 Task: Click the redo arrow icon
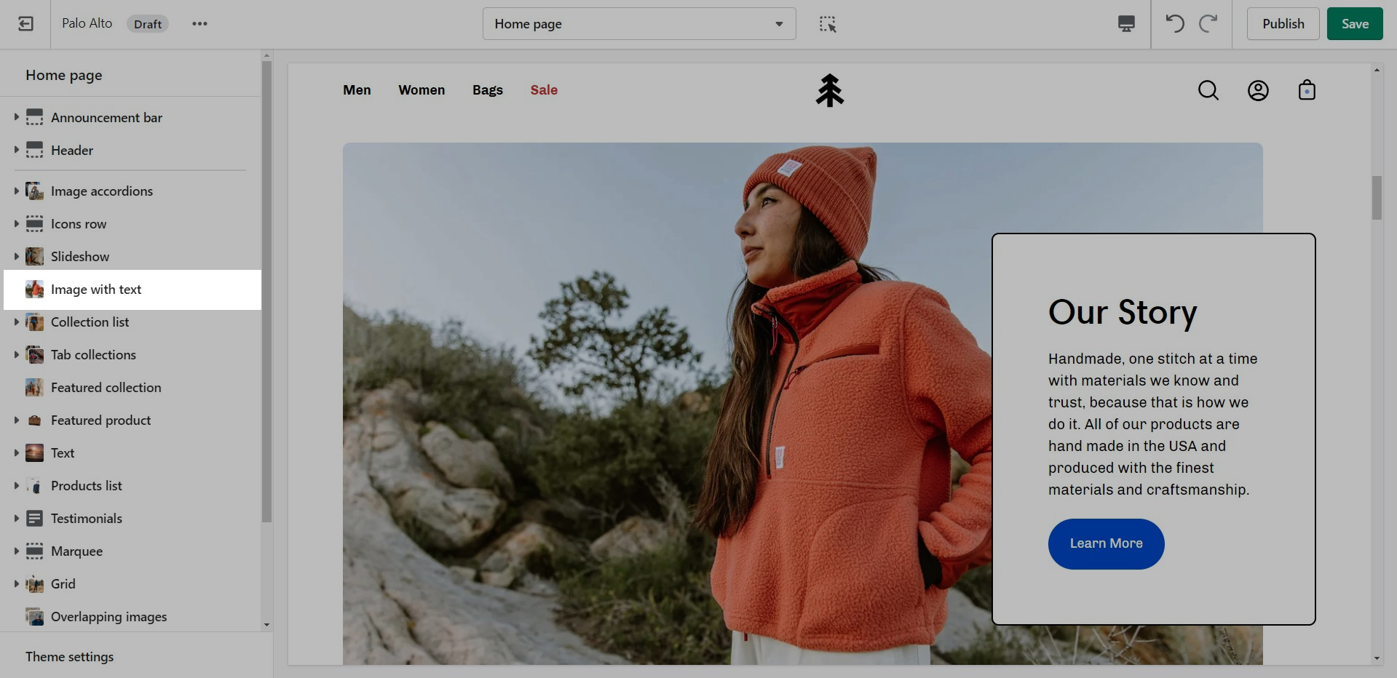[x=1208, y=24]
